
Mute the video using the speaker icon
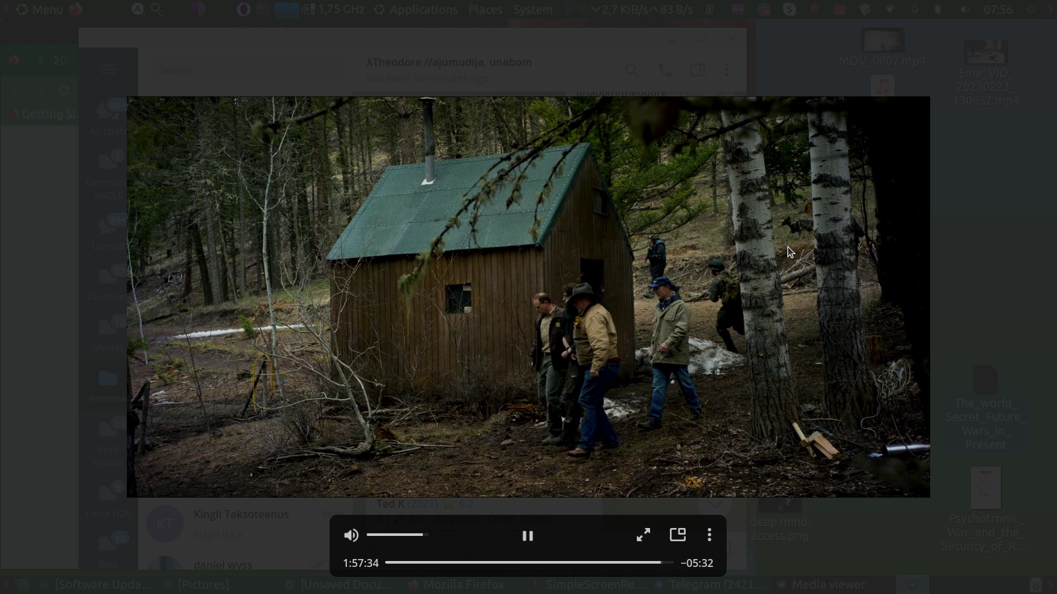351,535
